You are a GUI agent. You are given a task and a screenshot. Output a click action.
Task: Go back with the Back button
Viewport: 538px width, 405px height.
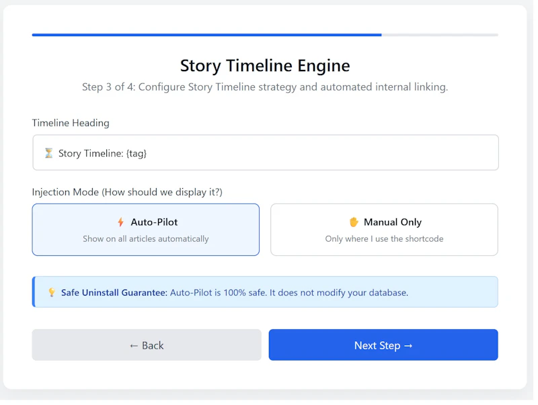(147, 345)
